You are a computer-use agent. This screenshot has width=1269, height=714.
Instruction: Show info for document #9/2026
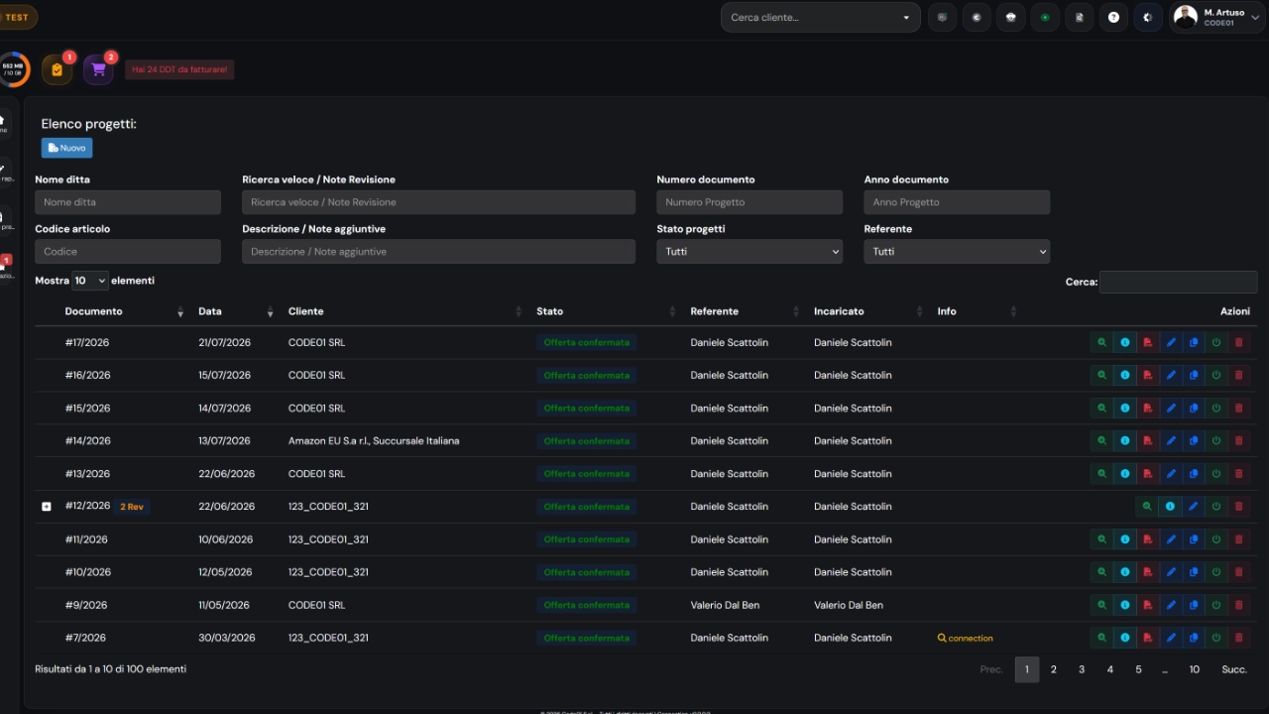(1124, 605)
